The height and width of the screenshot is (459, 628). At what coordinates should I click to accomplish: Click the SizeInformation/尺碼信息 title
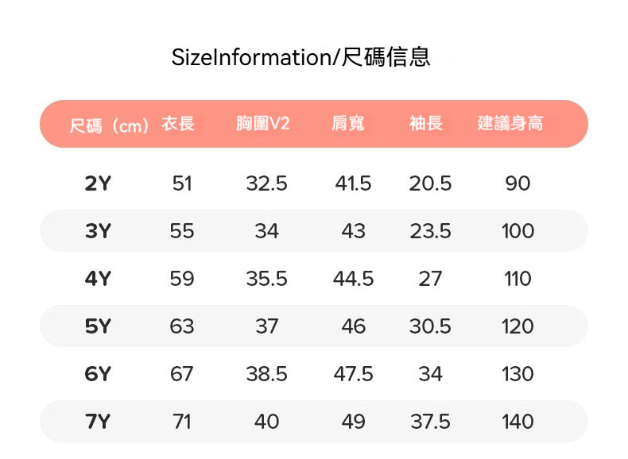tap(301, 57)
